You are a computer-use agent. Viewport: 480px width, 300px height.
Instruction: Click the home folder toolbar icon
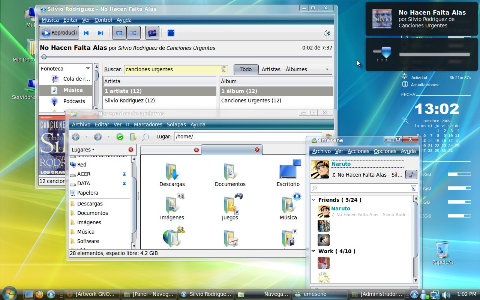pyautogui.click(x=133, y=137)
